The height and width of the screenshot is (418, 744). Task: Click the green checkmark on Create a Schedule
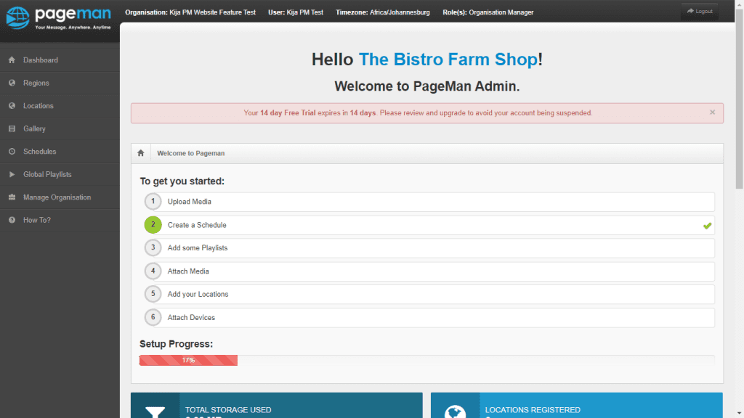click(706, 226)
